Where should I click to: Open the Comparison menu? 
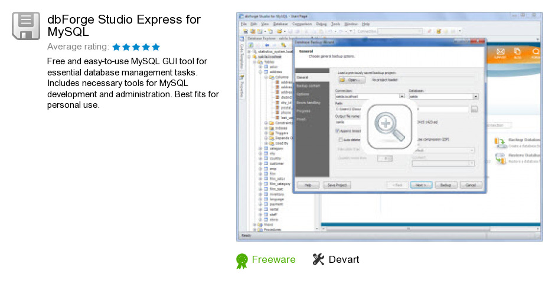[302, 24]
